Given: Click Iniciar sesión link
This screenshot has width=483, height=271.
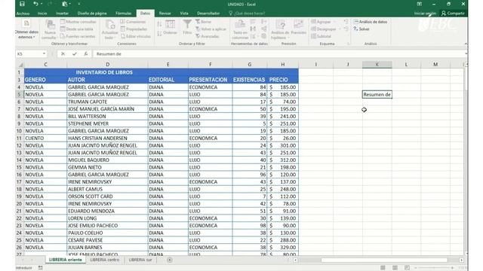Looking at the screenshot, I should pos(425,14).
